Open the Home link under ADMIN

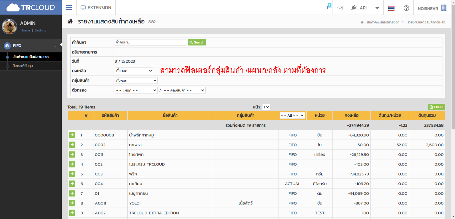click(x=25, y=30)
